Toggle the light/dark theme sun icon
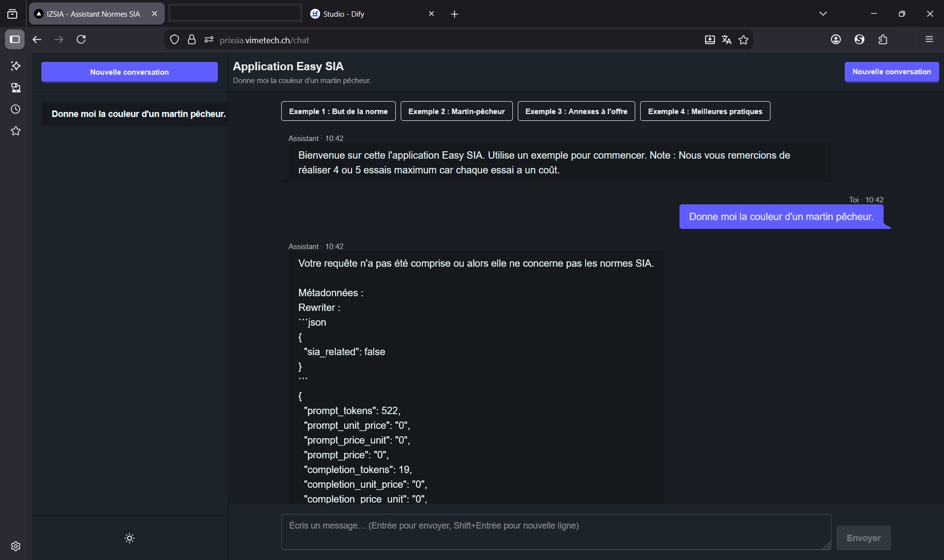The image size is (944, 560). 129,538
